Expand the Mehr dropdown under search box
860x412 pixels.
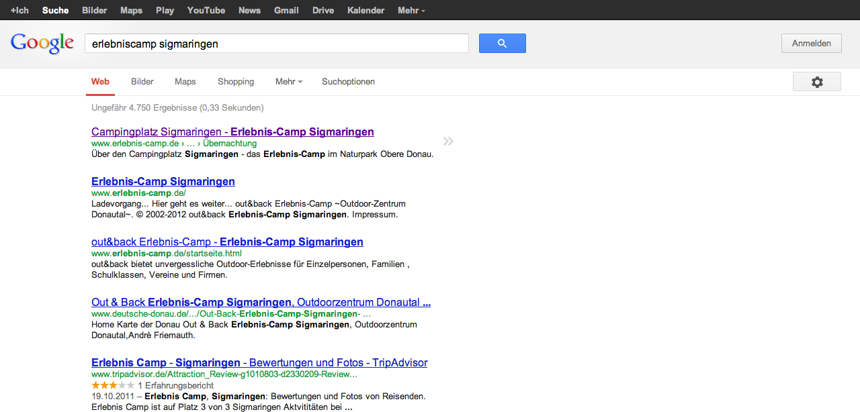(288, 82)
